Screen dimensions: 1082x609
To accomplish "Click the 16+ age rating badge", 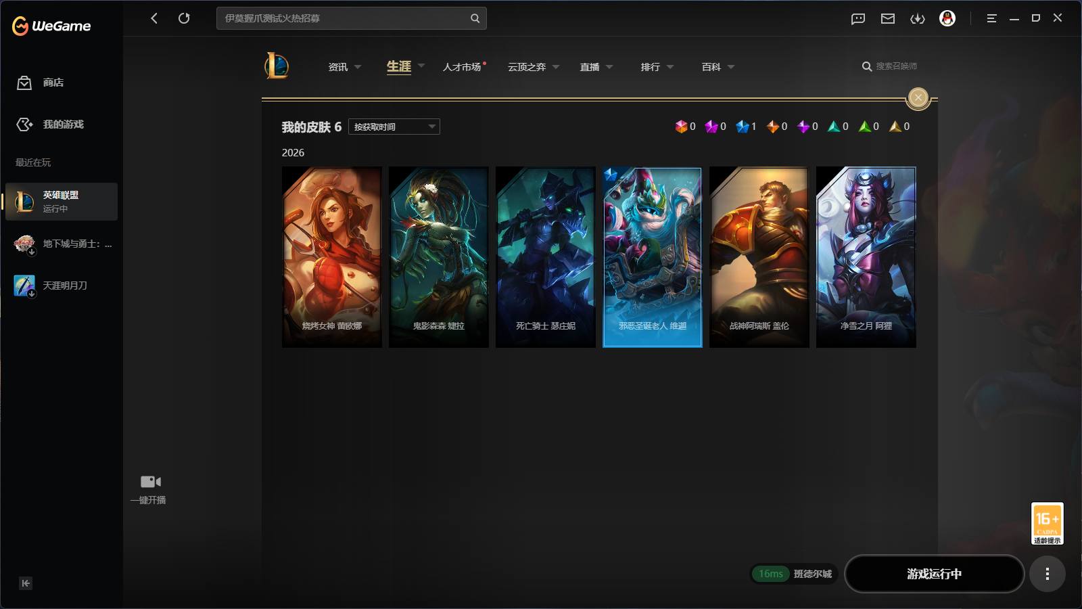I will 1047,523.
